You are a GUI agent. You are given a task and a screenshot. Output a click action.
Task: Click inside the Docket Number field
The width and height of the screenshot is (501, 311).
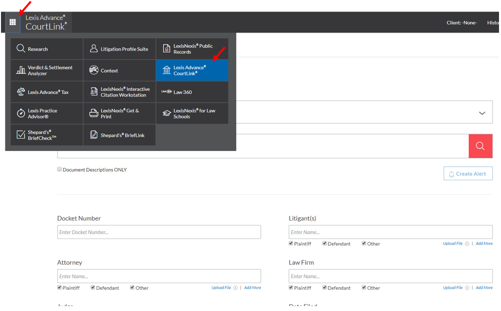(159, 232)
